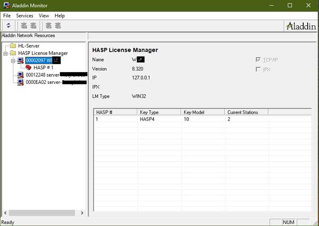Click the second grayed stacked-server toolbar icon

click(x=33, y=25)
